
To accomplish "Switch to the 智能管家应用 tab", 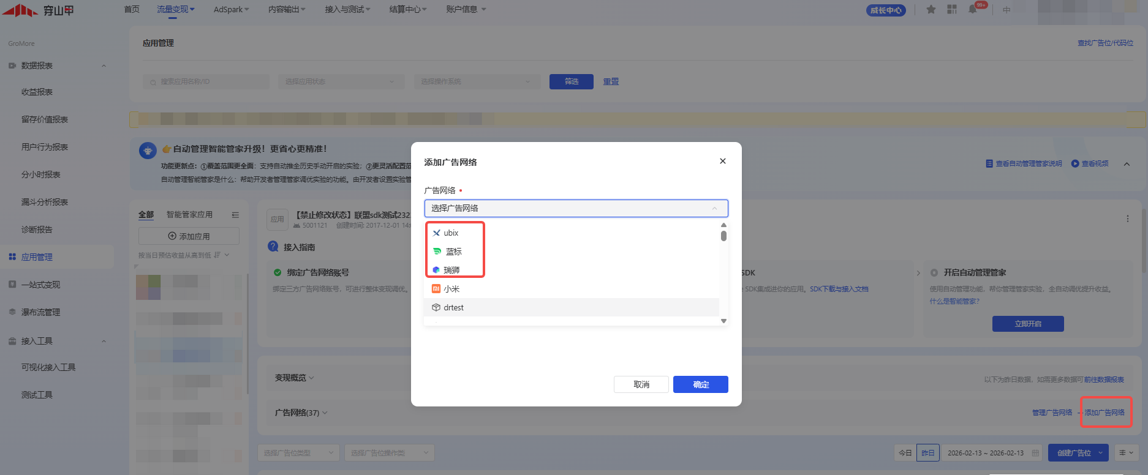I will tap(189, 215).
